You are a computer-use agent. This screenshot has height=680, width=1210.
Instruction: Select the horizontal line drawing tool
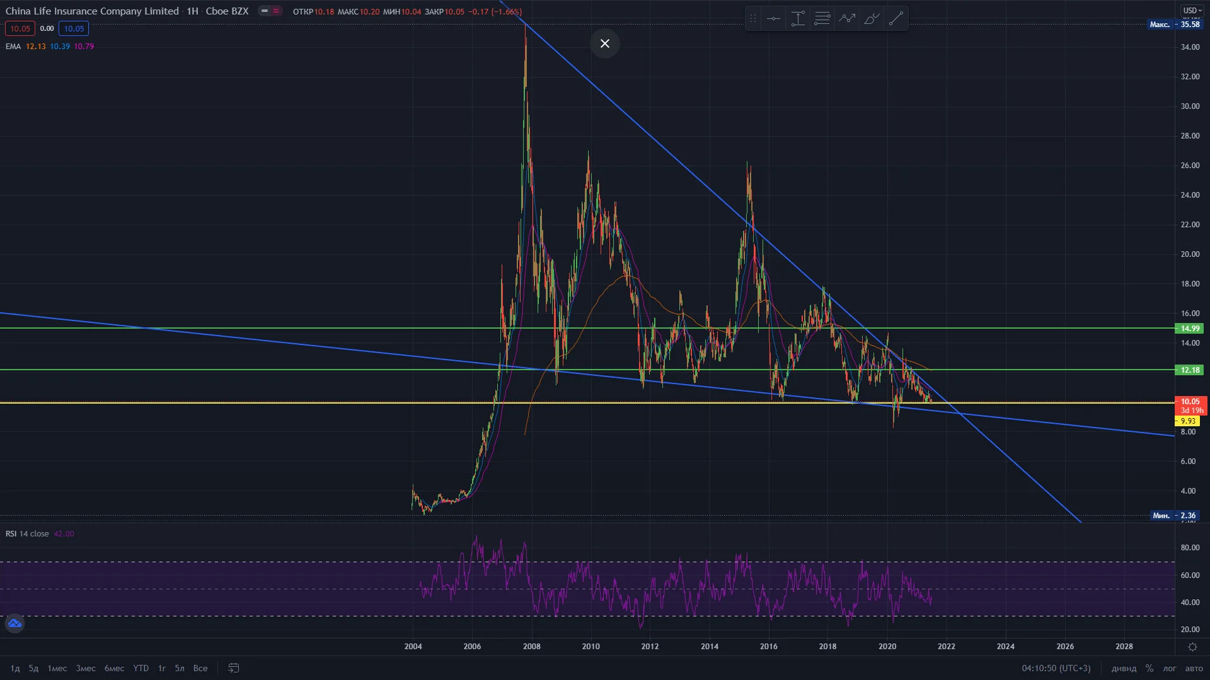pyautogui.click(x=773, y=19)
